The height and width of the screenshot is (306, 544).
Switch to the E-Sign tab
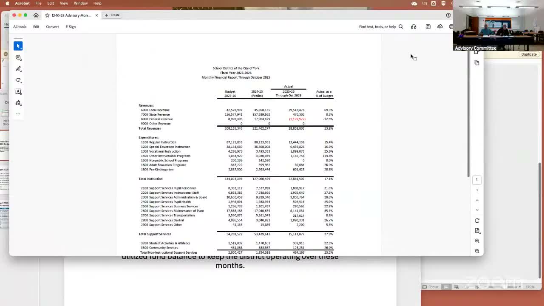pos(71,26)
